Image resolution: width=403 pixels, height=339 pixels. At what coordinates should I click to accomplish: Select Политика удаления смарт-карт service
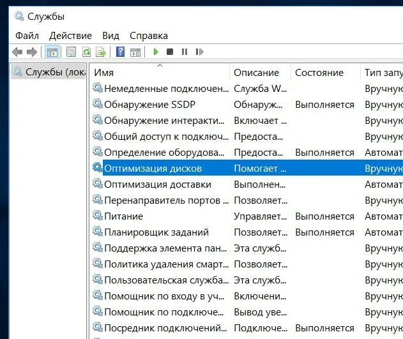point(248,264)
